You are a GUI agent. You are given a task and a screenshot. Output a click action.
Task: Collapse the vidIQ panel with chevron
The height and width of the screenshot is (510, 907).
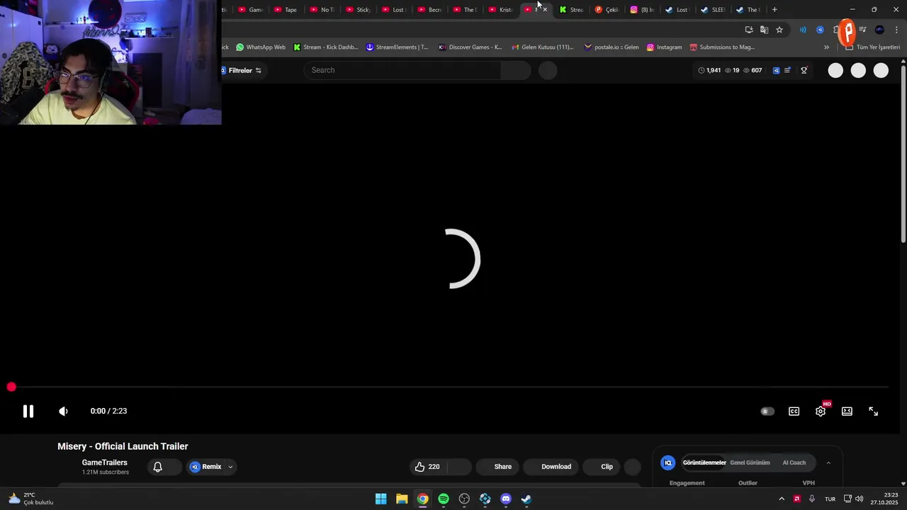tap(828, 463)
